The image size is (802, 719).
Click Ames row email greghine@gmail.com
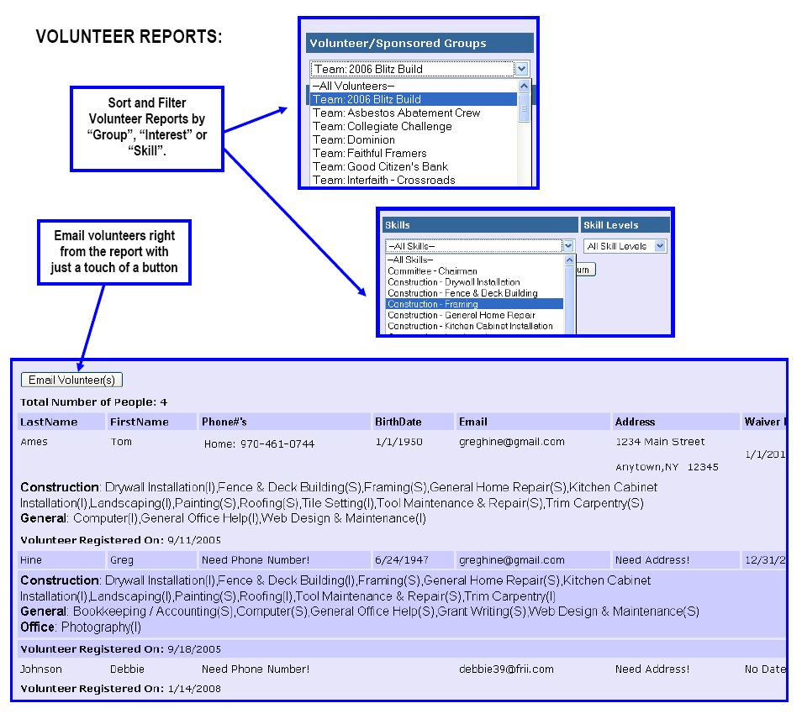[x=512, y=442]
